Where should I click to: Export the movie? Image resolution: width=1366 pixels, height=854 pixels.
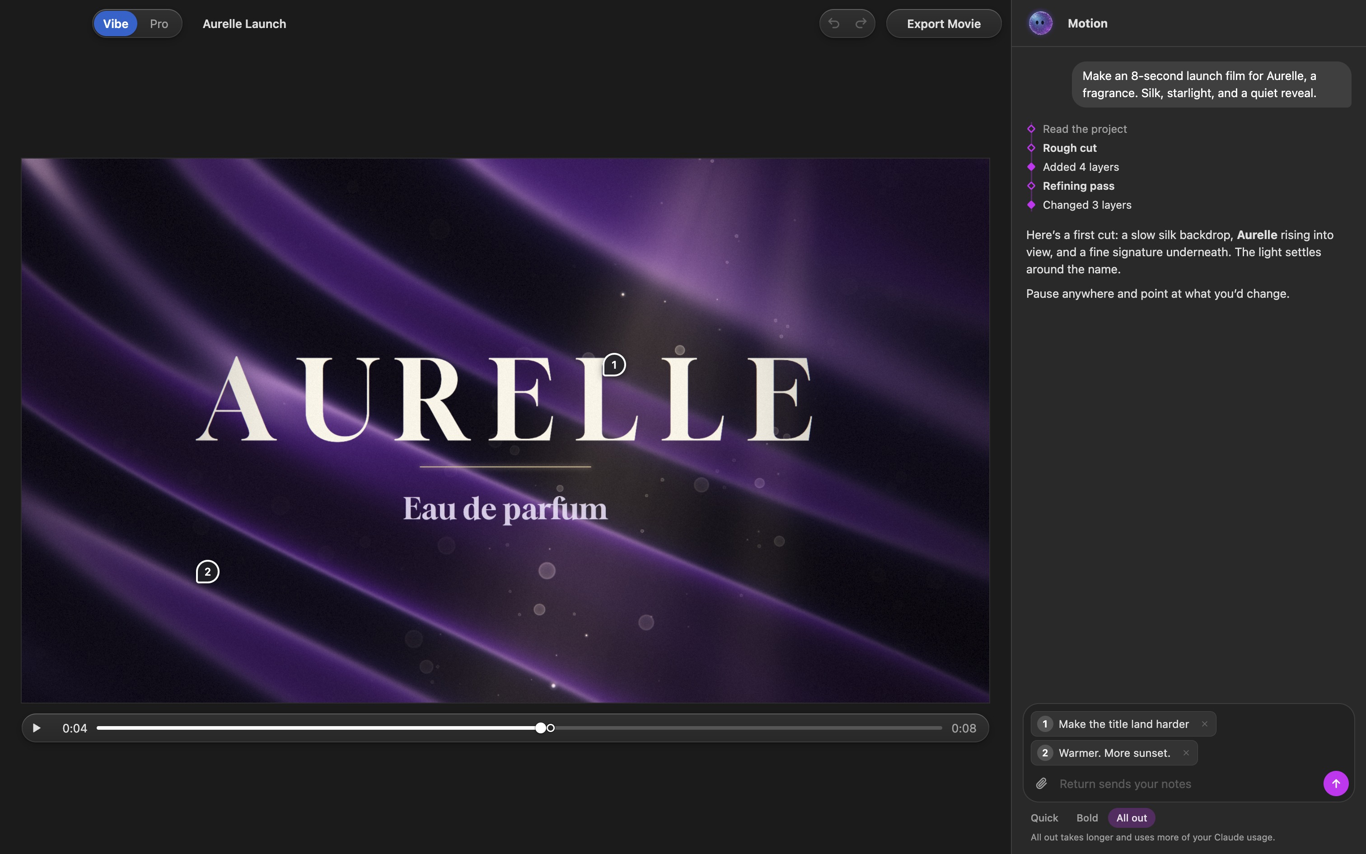point(944,23)
